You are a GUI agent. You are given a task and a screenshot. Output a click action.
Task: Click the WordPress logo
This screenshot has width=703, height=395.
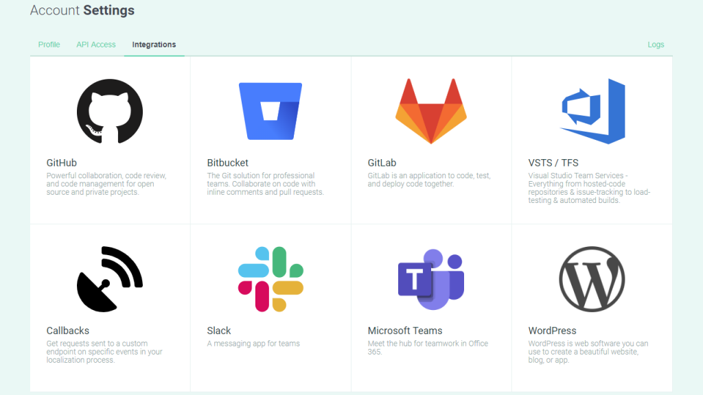pyautogui.click(x=592, y=278)
